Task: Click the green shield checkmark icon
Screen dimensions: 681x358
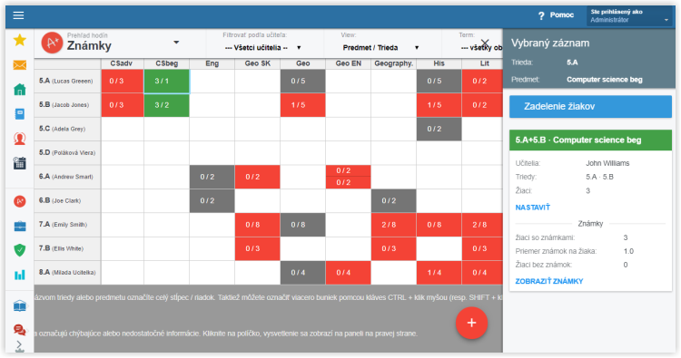Action: (20, 249)
